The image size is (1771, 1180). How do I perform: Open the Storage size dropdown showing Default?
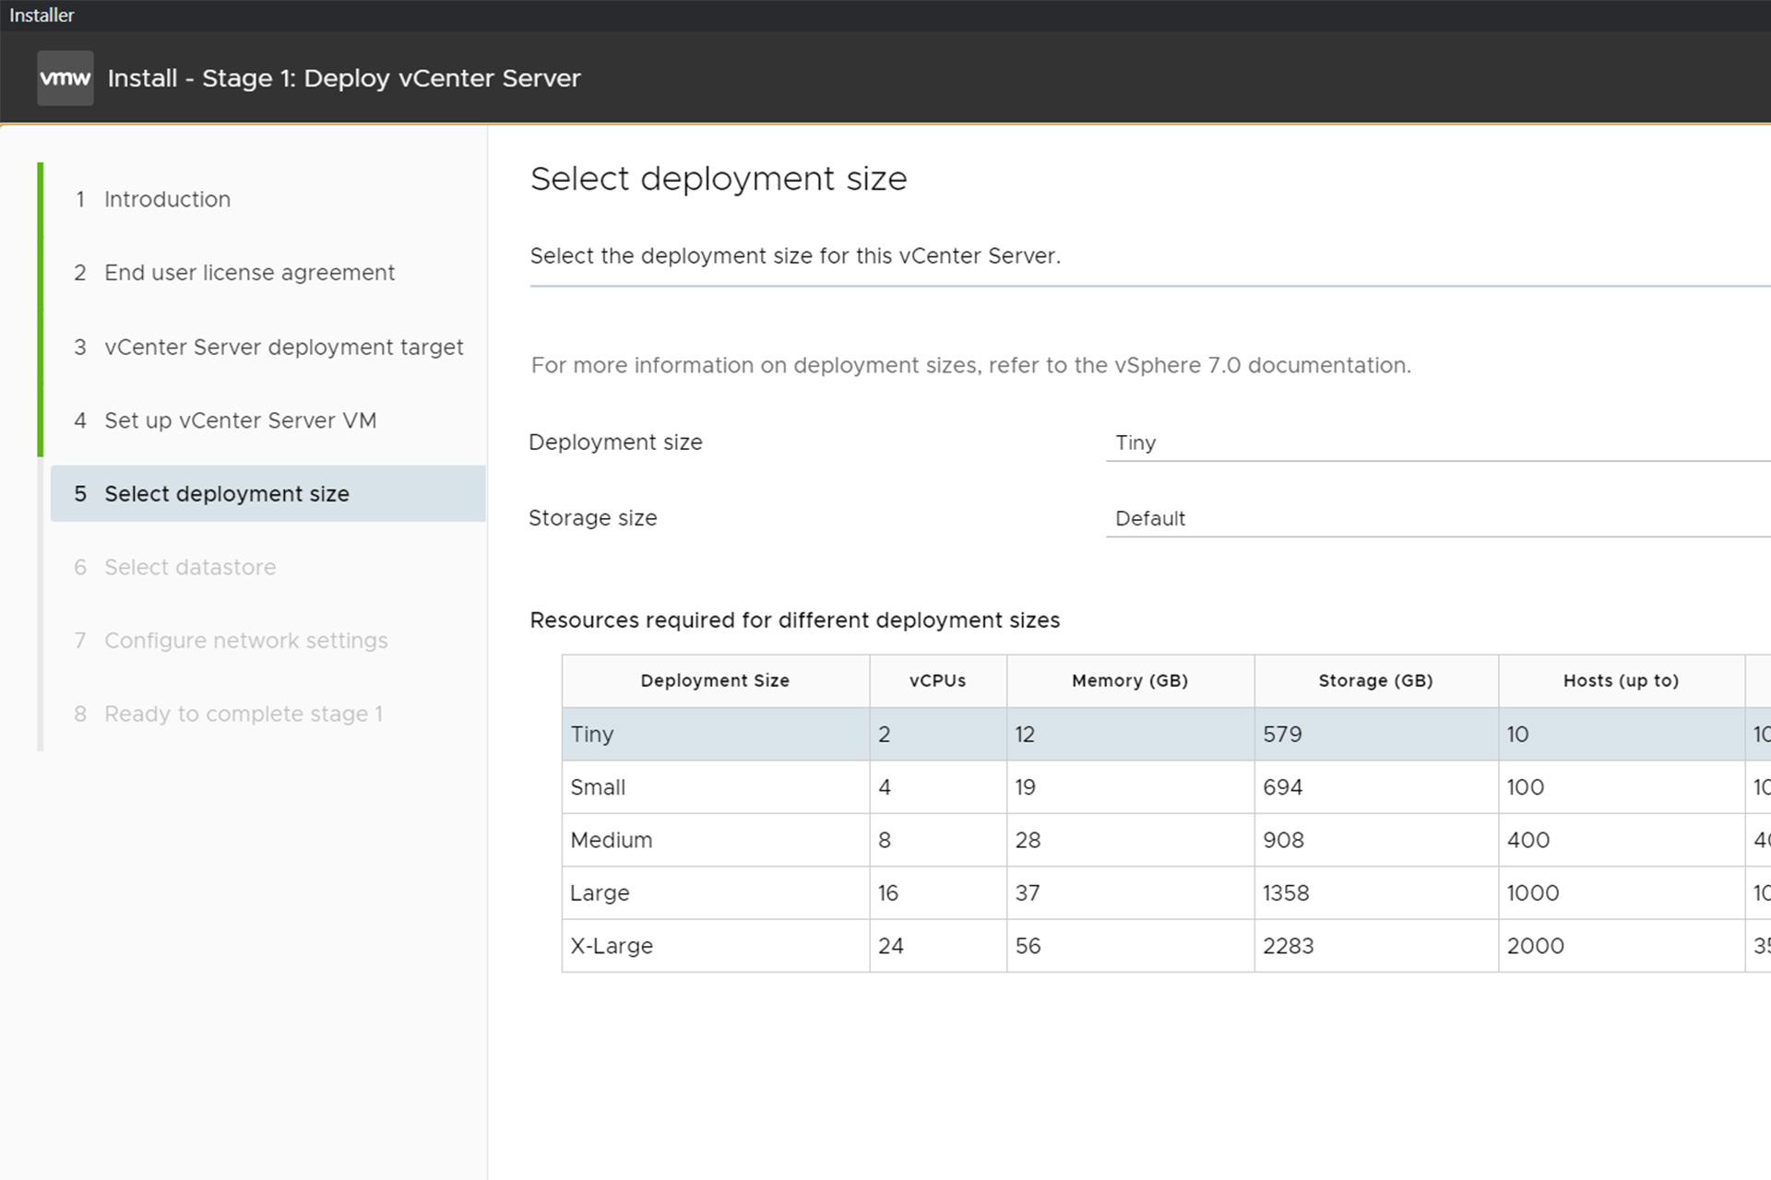point(1438,518)
